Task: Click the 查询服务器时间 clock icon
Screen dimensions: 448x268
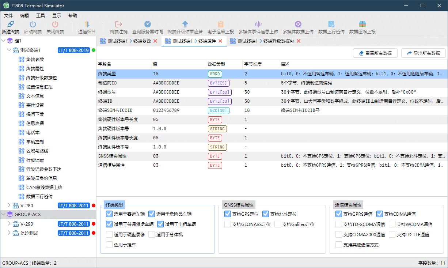Action: 147,24
